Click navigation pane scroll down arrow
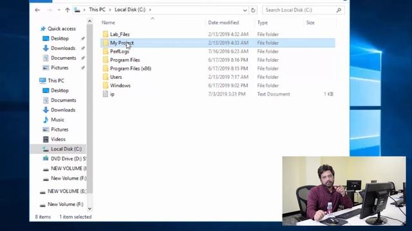 (89, 209)
